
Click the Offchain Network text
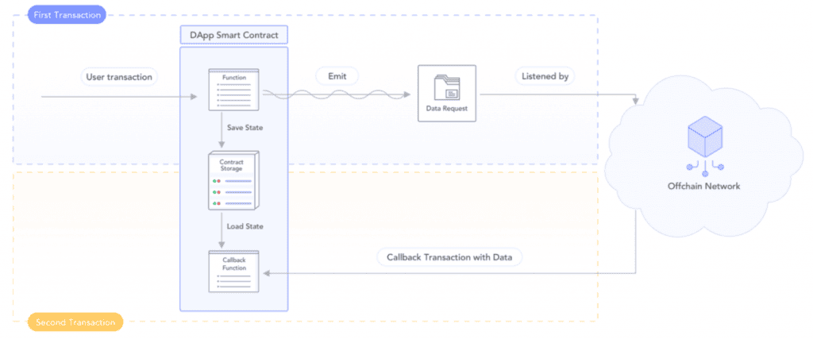pos(703,186)
